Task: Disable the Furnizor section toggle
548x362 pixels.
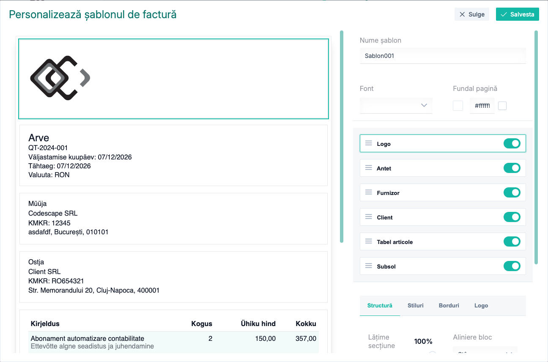Action: point(512,192)
